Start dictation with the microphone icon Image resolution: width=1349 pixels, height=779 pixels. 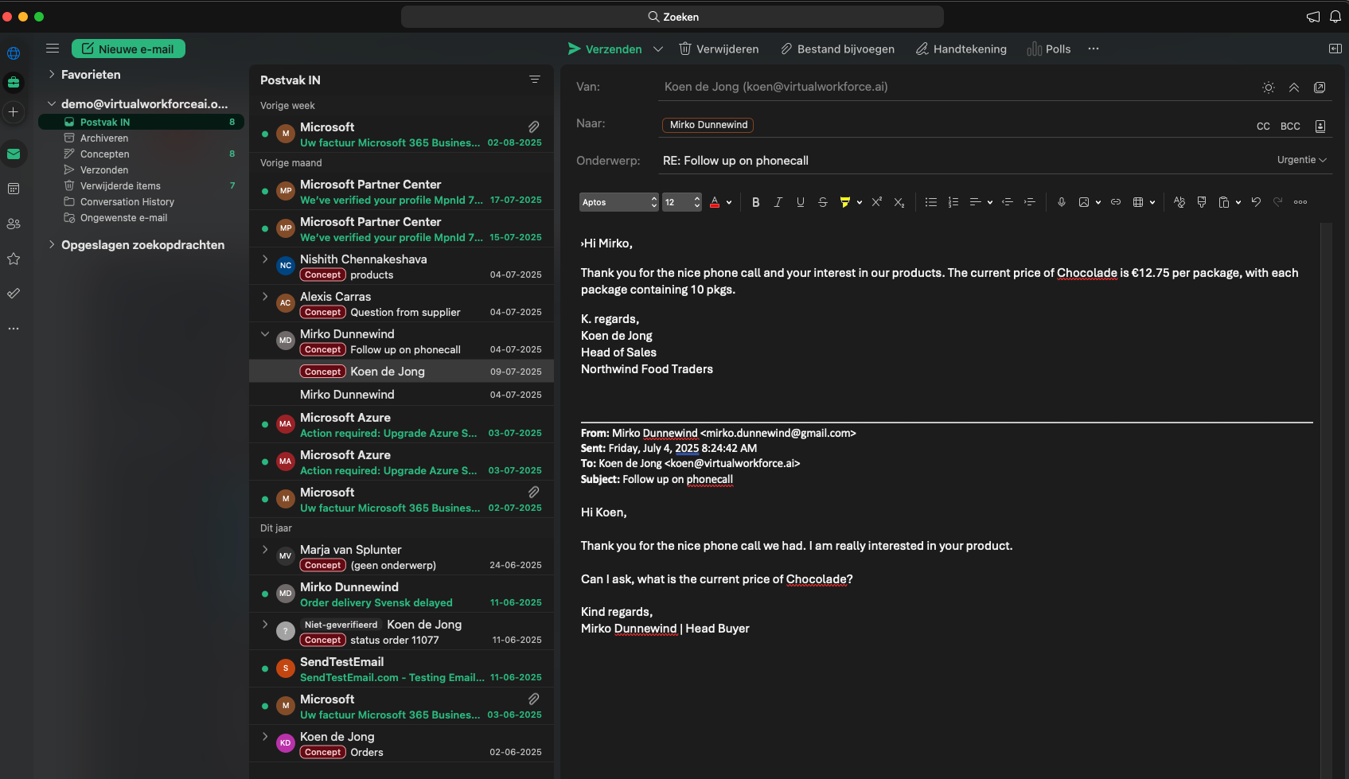[x=1062, y=202]
